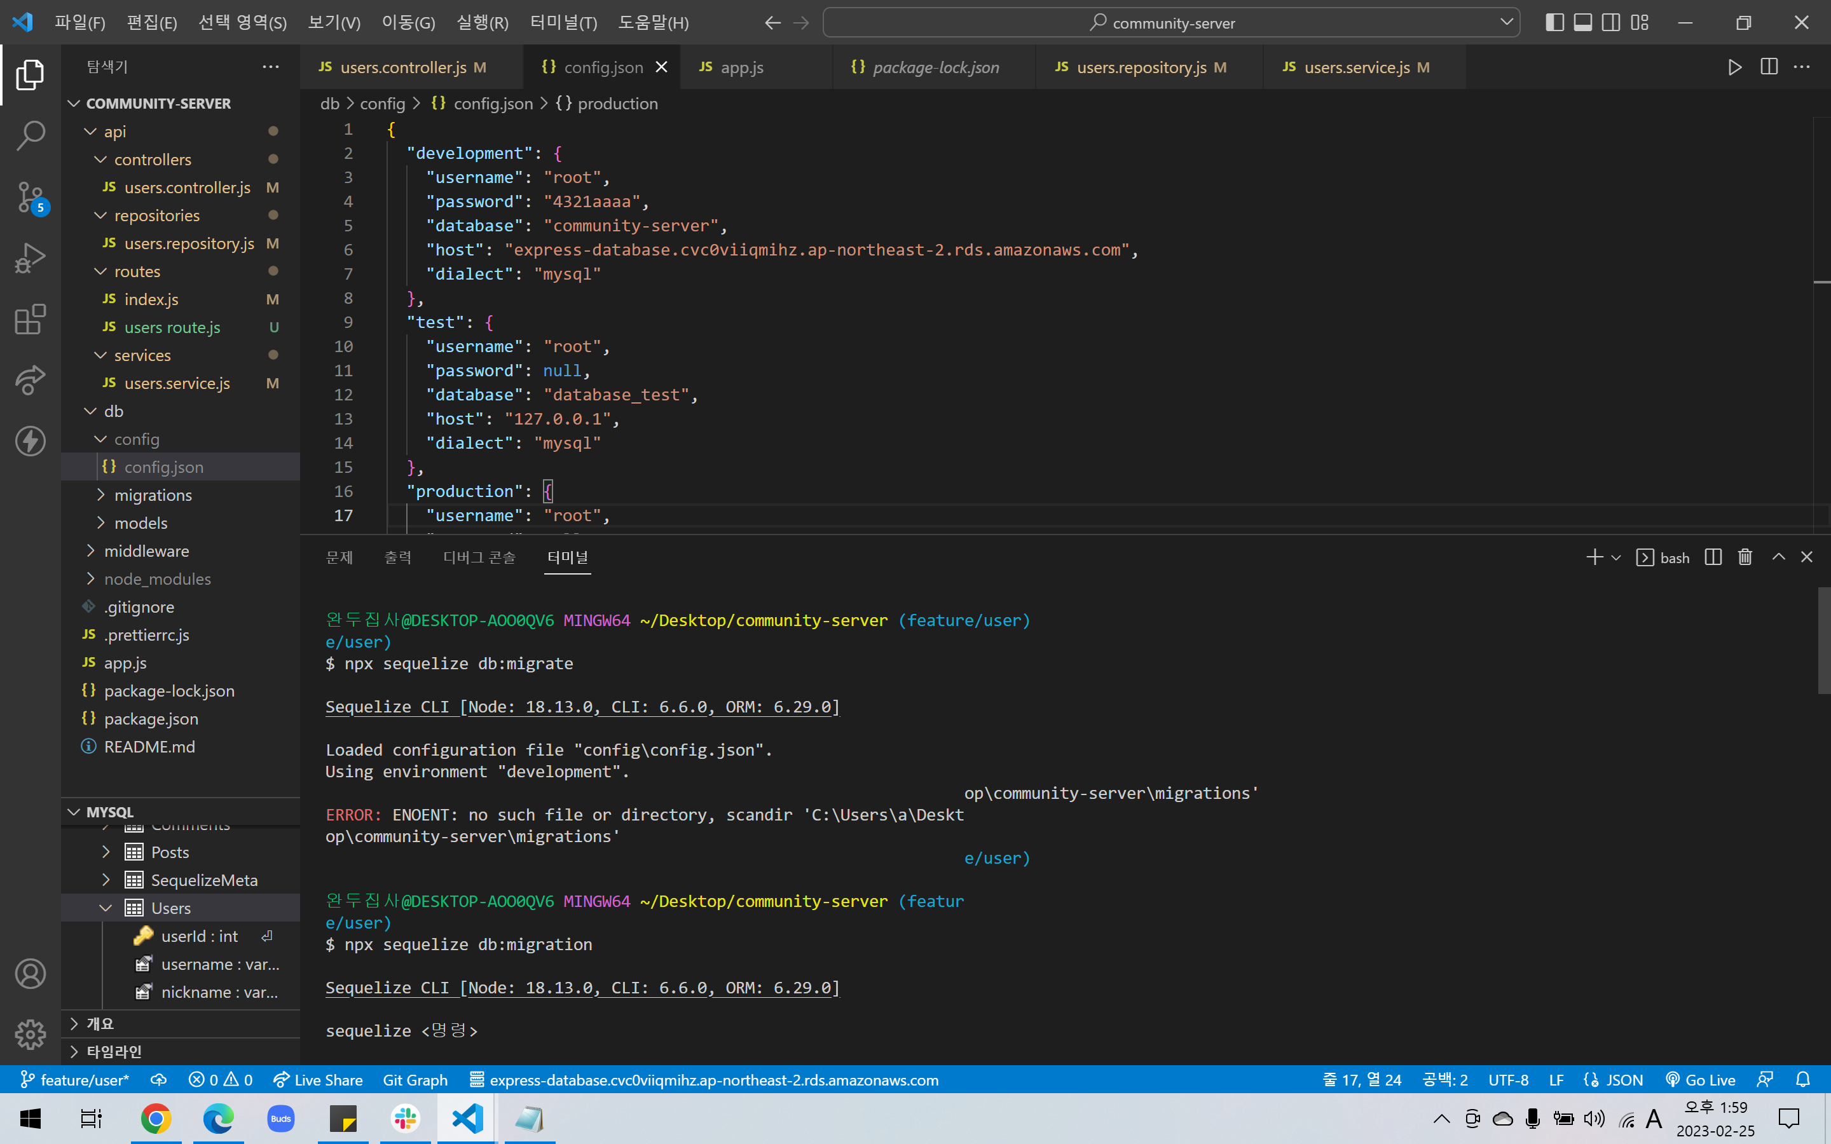Viewport: 1831px width, 1144px height.
Task: Click the terminal vertical scrollbar
Action: pos(1823,639)
